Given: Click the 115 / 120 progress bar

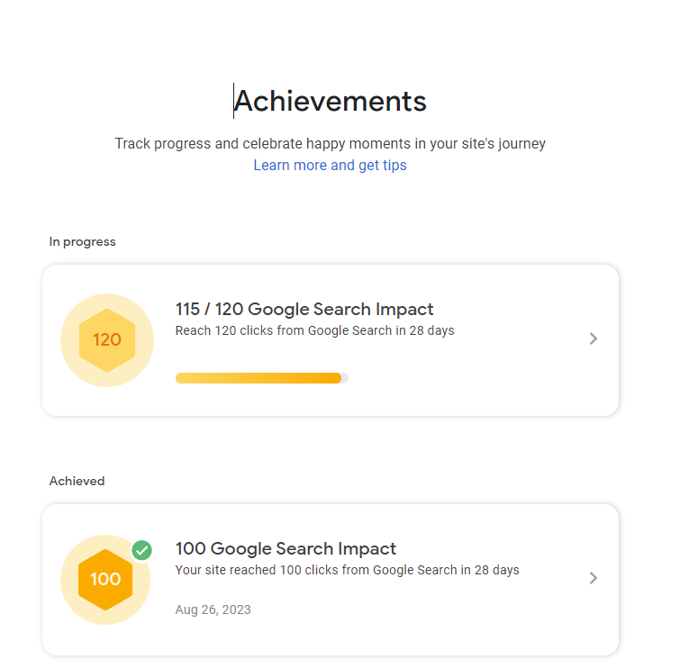Looking at the screenshot, I should 262,378.
